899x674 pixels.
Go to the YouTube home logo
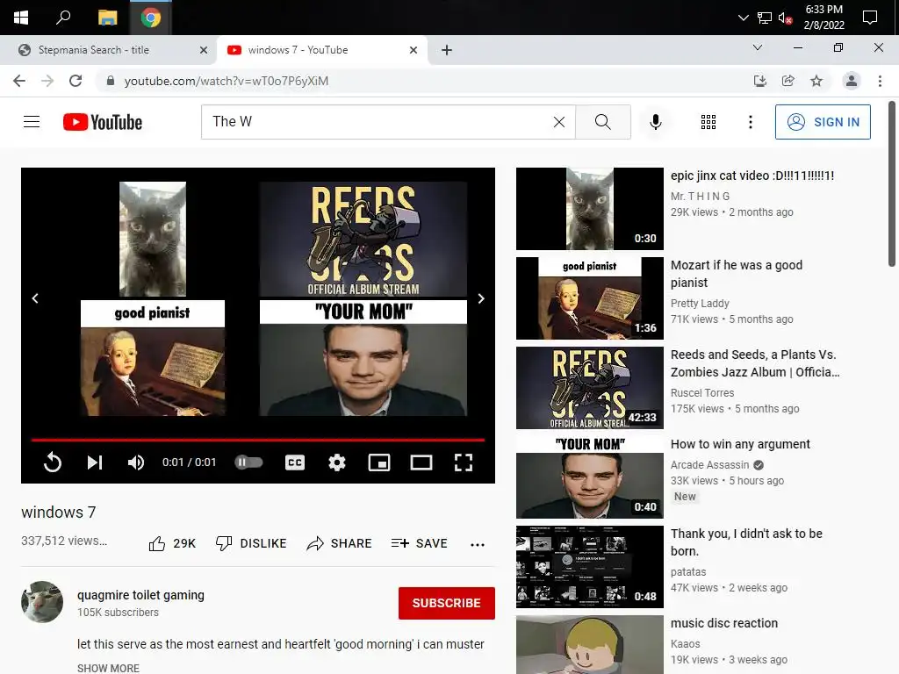pos(103,122)
